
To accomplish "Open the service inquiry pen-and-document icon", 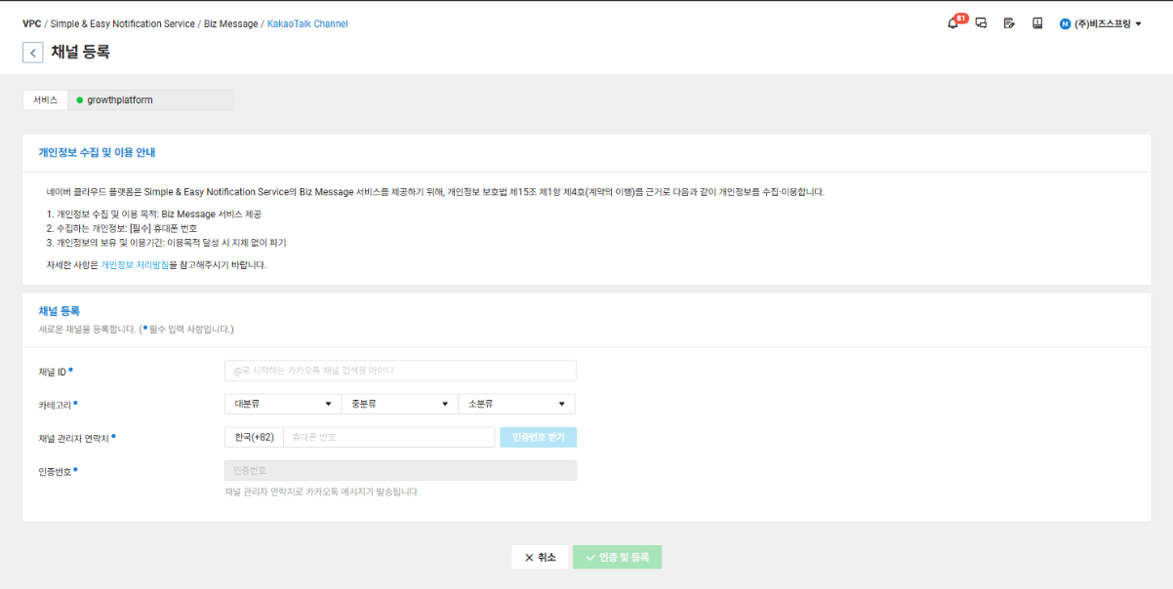I will pos(1008,22).
